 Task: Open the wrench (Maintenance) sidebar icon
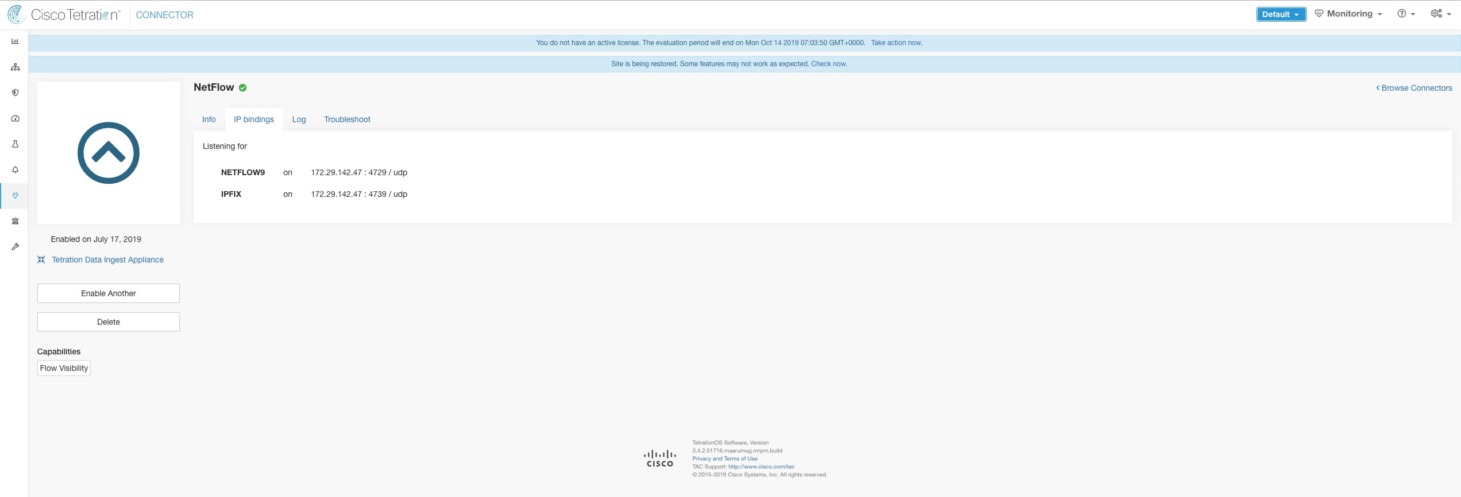pyautogui.click(x=15, y=247)
